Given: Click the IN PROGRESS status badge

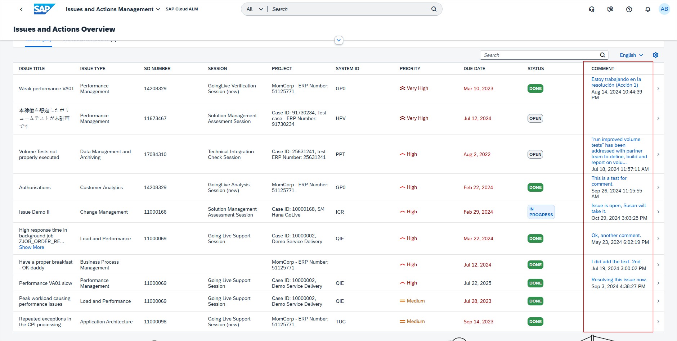Looking at the screenshot, I should point(541,212).
